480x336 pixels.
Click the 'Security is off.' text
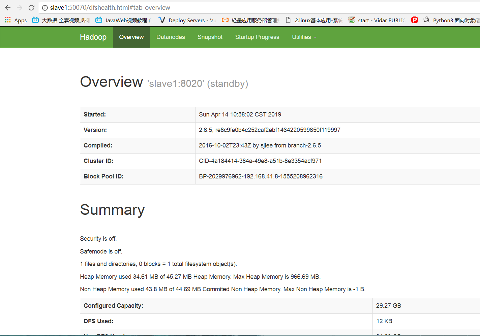coord(98,239)
